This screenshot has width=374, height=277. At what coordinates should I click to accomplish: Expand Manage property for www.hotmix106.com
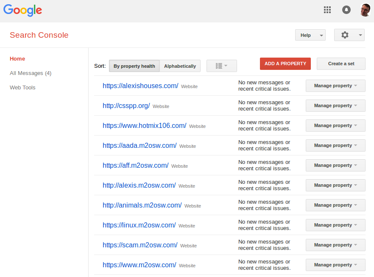click(335, 125)
